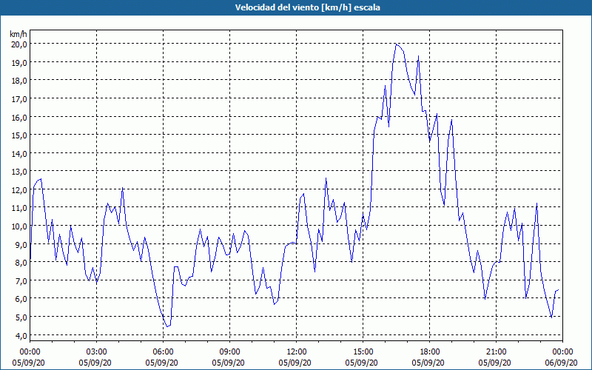Click the wind speed peak near 20 km/h
592x370 pixels.
[396, 44]
